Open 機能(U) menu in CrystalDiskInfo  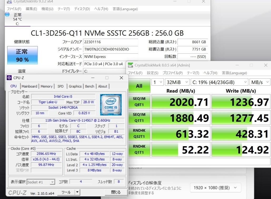[47, 9]
